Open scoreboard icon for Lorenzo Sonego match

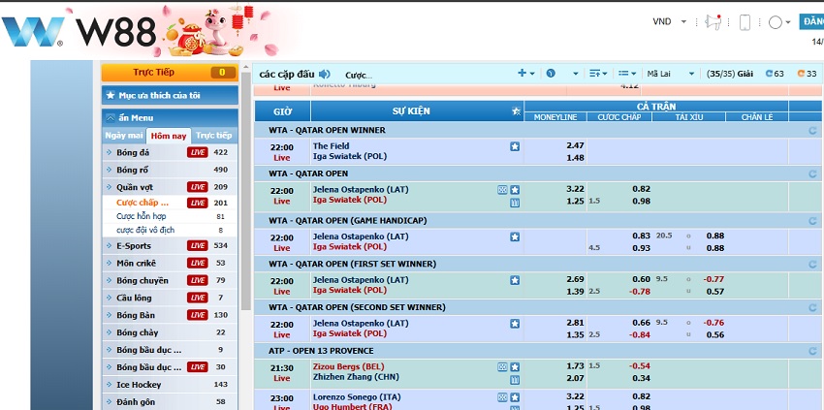pyautogui.click(x=502, y=397)
